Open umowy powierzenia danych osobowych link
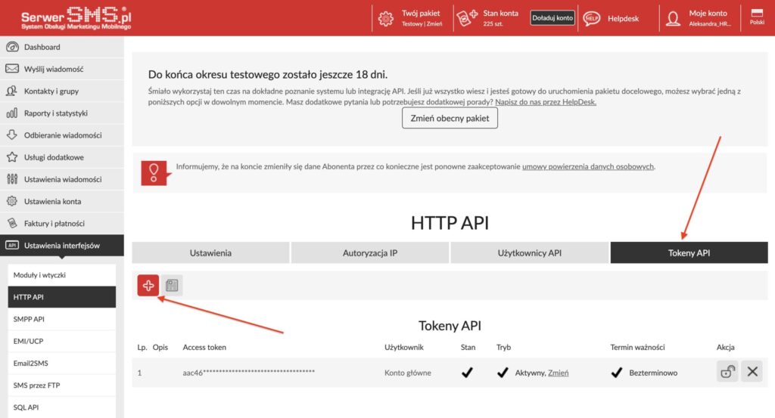Image resolution: width=775 pixels, height=418 pixels. [x=588, y=166]
